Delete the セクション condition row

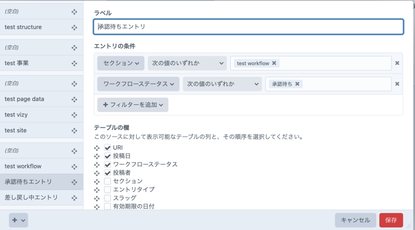click(397, 63)
